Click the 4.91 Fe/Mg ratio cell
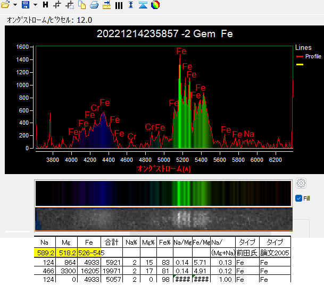Image resolution: width=324 pixels, height=285 pixels. coord(202,271)
